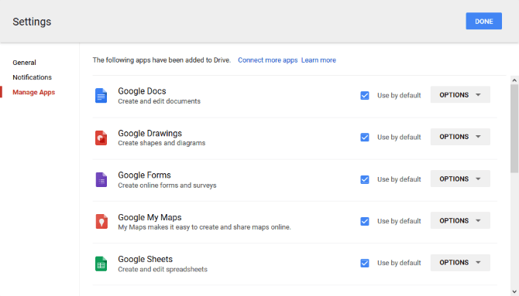Click the Settings heading
The image size is (519, 296).
click(32, 22)
